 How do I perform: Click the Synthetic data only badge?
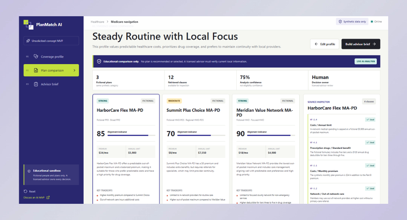(352, 21)
